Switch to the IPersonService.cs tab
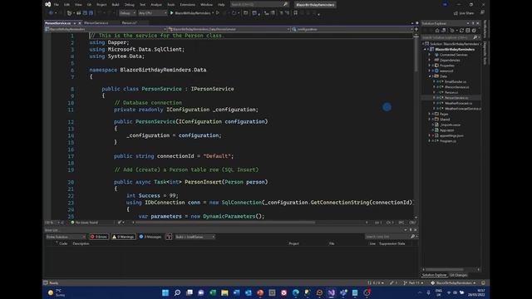The height and width of the screenshot is (299, 532). pos(96,23)
